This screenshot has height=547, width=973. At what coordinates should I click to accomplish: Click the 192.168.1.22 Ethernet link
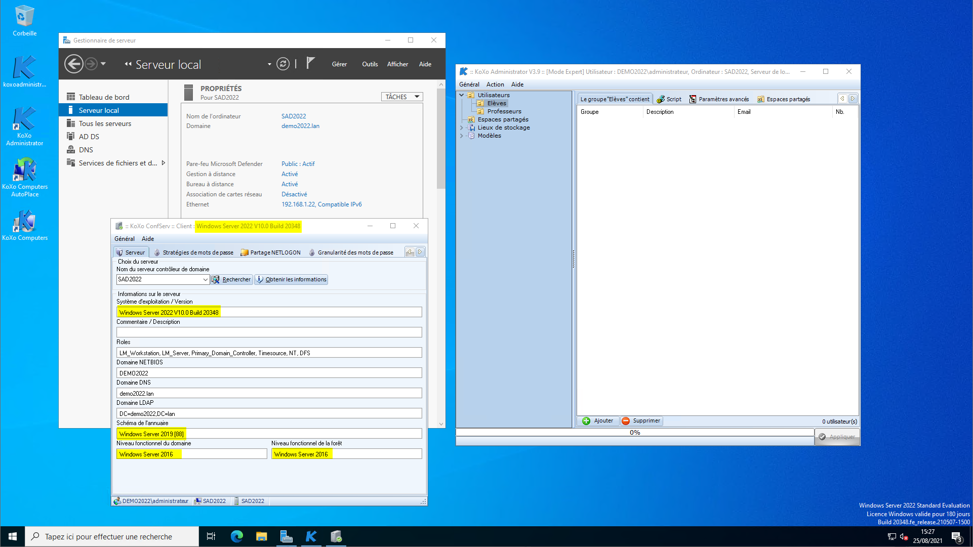click(321, 204)
